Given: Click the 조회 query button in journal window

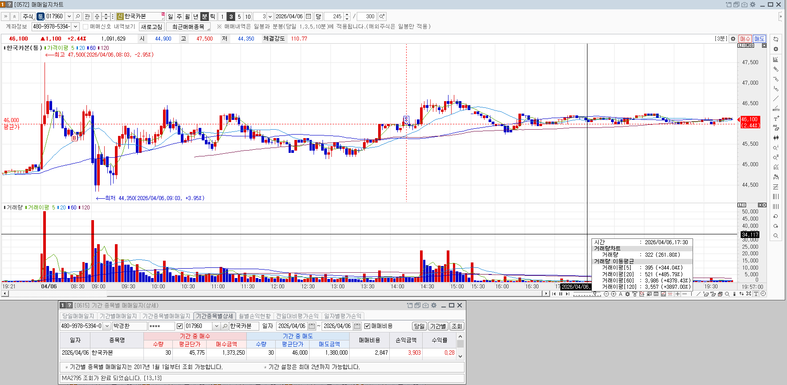Looking at the screenshot, I should [x=457, y=326].
